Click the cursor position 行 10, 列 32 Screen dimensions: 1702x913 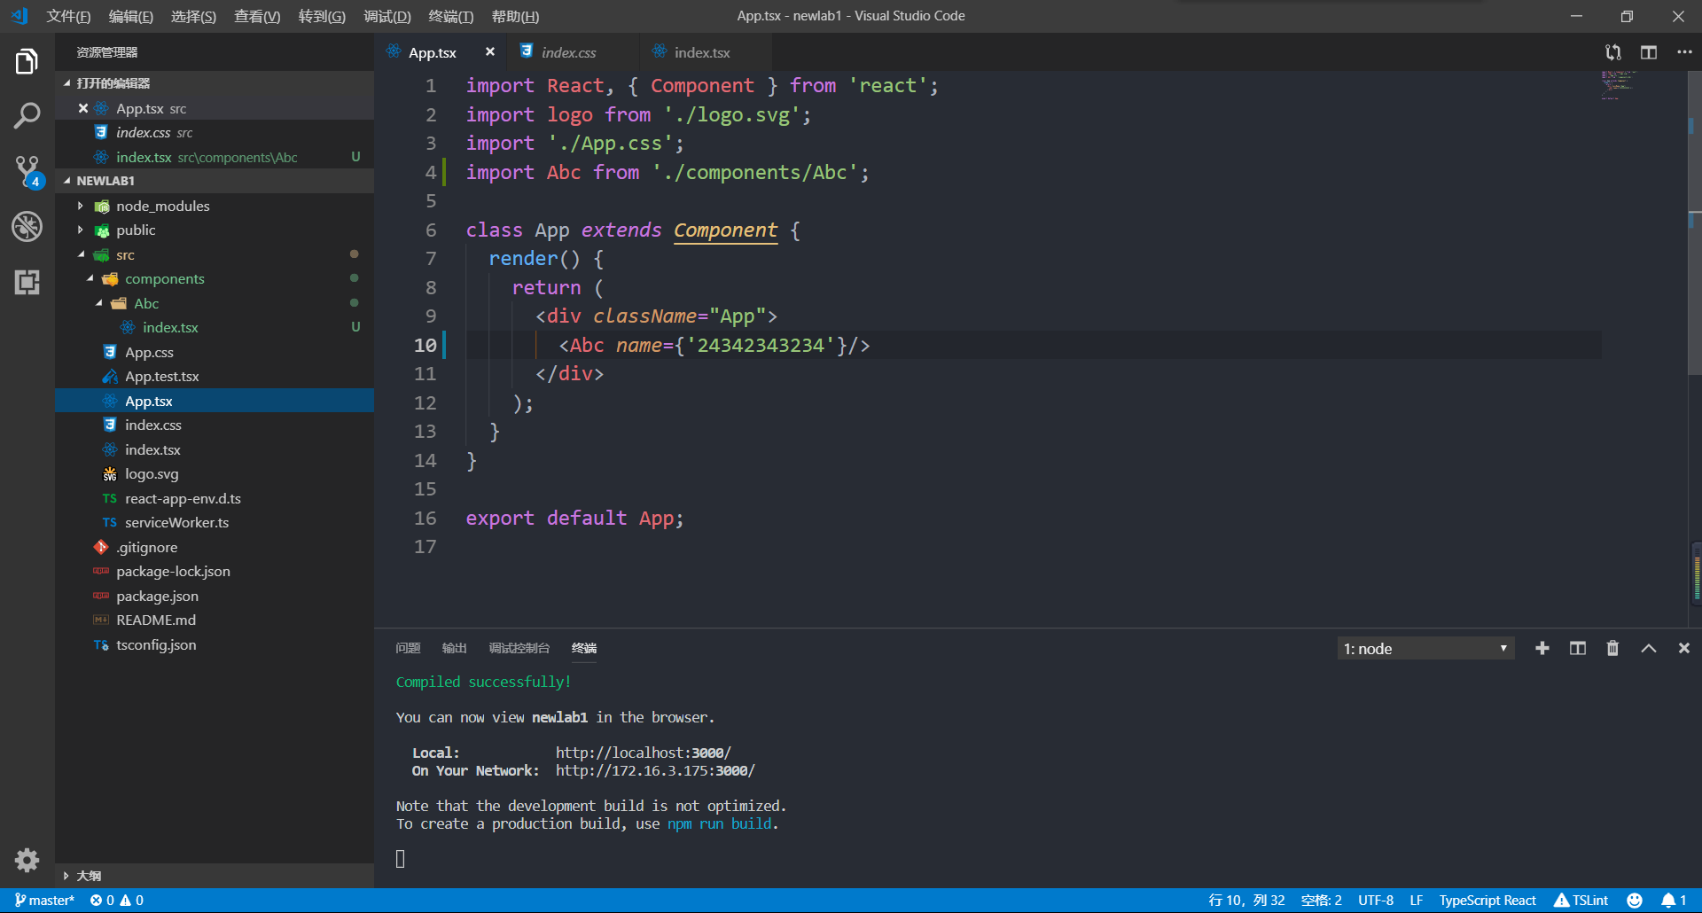[1246, 901]
